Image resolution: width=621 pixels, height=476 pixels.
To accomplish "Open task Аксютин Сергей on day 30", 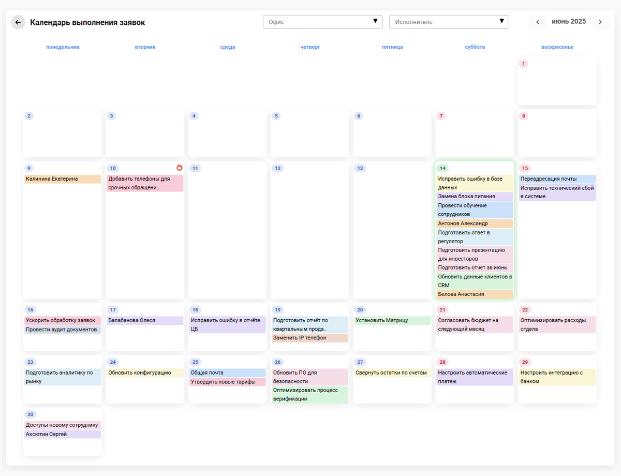I will tap(62, 434).
